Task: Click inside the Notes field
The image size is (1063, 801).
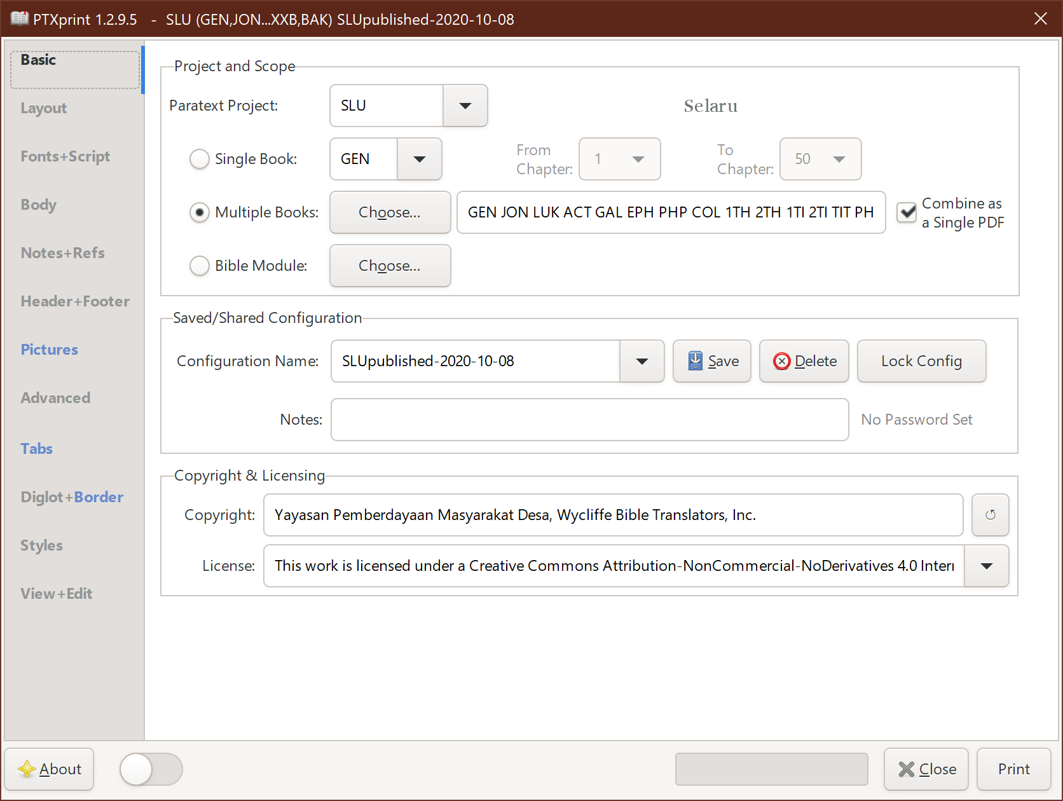Action: [589, 420]
